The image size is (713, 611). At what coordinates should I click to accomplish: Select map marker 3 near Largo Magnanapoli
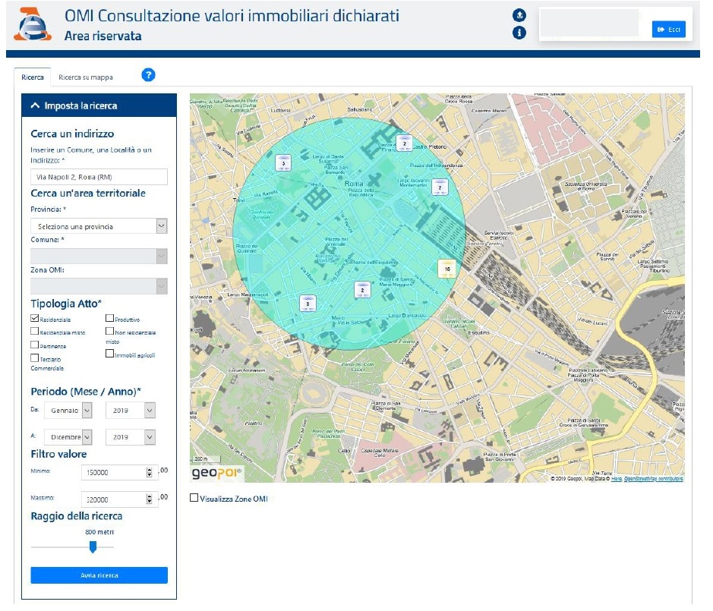pyautogui.click(x=308, y=304)
